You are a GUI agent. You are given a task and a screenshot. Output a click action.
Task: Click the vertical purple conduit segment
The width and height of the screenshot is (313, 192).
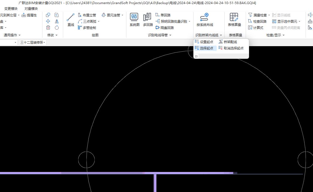[x=155, y=183]
